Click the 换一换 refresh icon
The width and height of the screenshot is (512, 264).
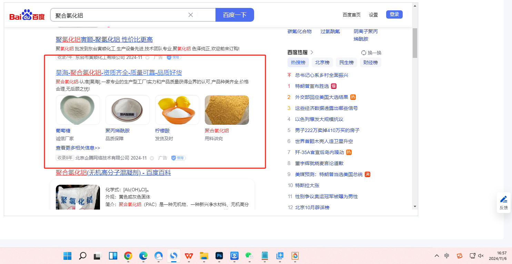tap(364, 53)
